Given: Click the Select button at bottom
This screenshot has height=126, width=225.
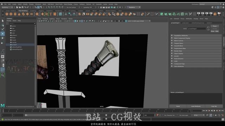Looking at the screenshot, I should click(x=178, y=106).
